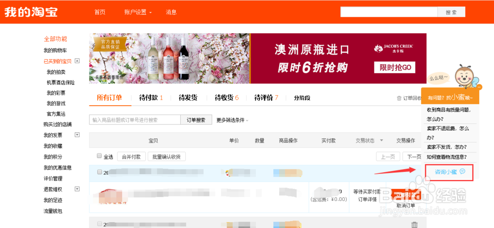Screen dimensions: 494x228
Task: Open 我的收藏
Action: [53, 146]
